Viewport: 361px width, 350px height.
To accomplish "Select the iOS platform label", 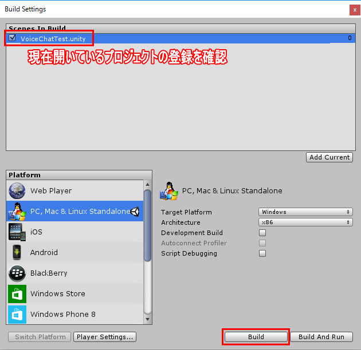I will pyautogui.click(x=36, y=232).
